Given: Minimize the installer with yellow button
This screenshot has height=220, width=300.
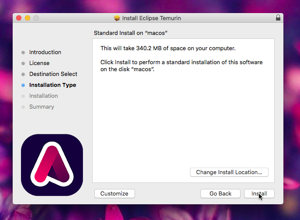Looking at the screenshot, I should 28,18.
